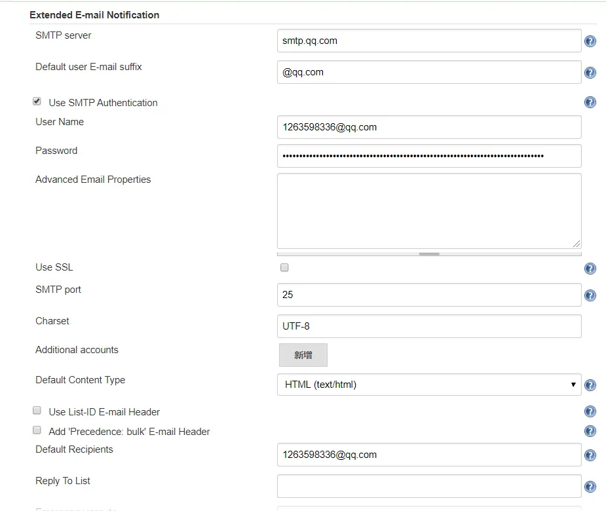Focus the Password field

coord(428,156)
